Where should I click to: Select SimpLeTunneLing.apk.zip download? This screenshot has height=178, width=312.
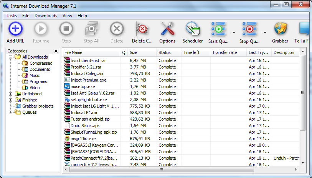click(x=181, y=132)
